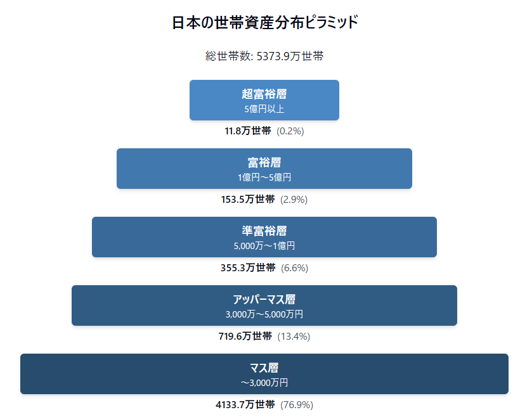The width and height of the screenshot is (532, 417).
Task: Click the (76.9%) percentage label
Action: click(x=297, y=405)
